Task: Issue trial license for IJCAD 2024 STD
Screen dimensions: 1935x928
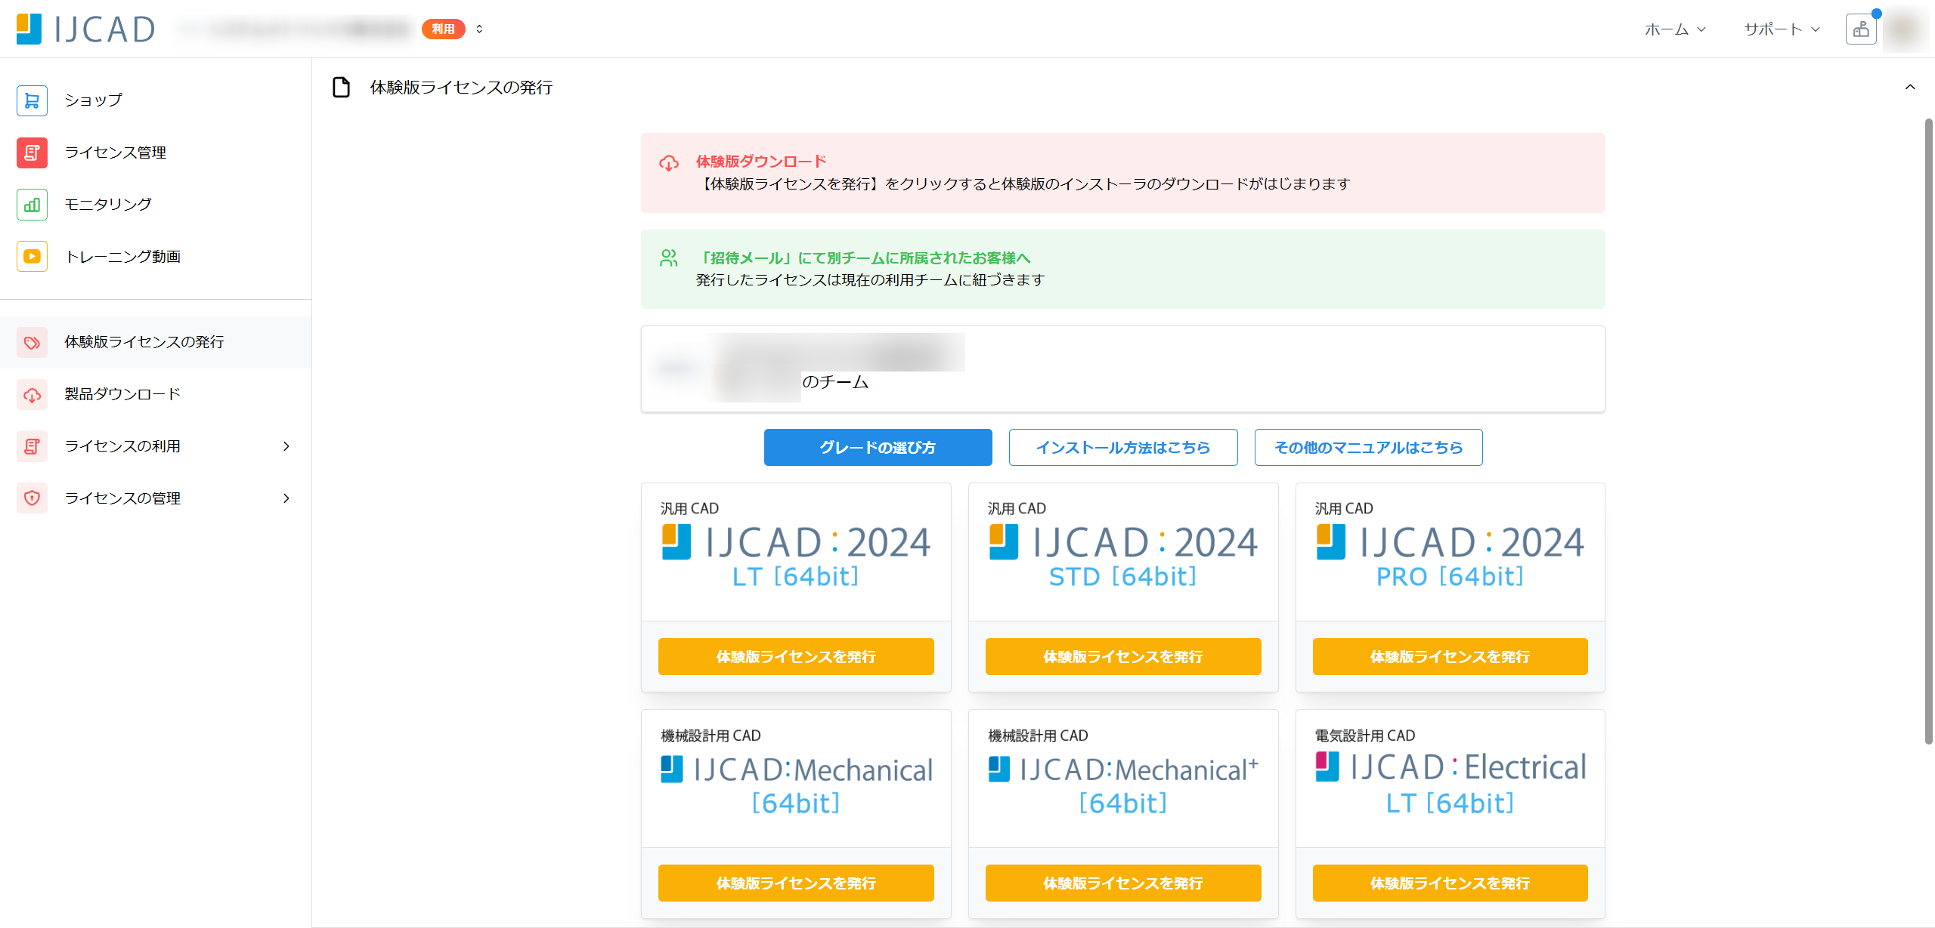Action: 1123,657
